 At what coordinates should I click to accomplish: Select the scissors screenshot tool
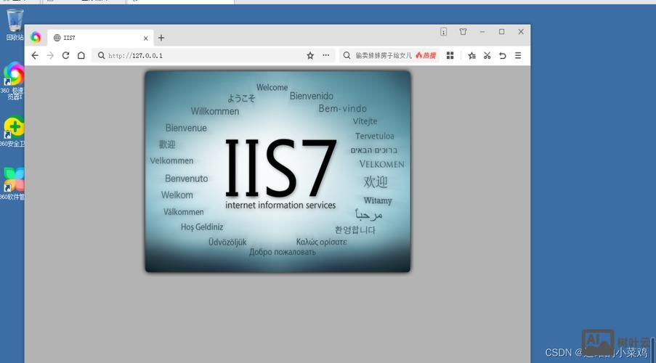tap(487, 56)
